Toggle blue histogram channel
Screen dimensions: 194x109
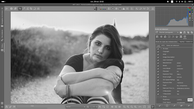190,12
